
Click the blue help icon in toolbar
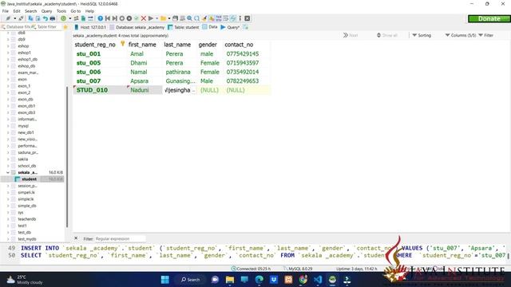pos(101,18)
